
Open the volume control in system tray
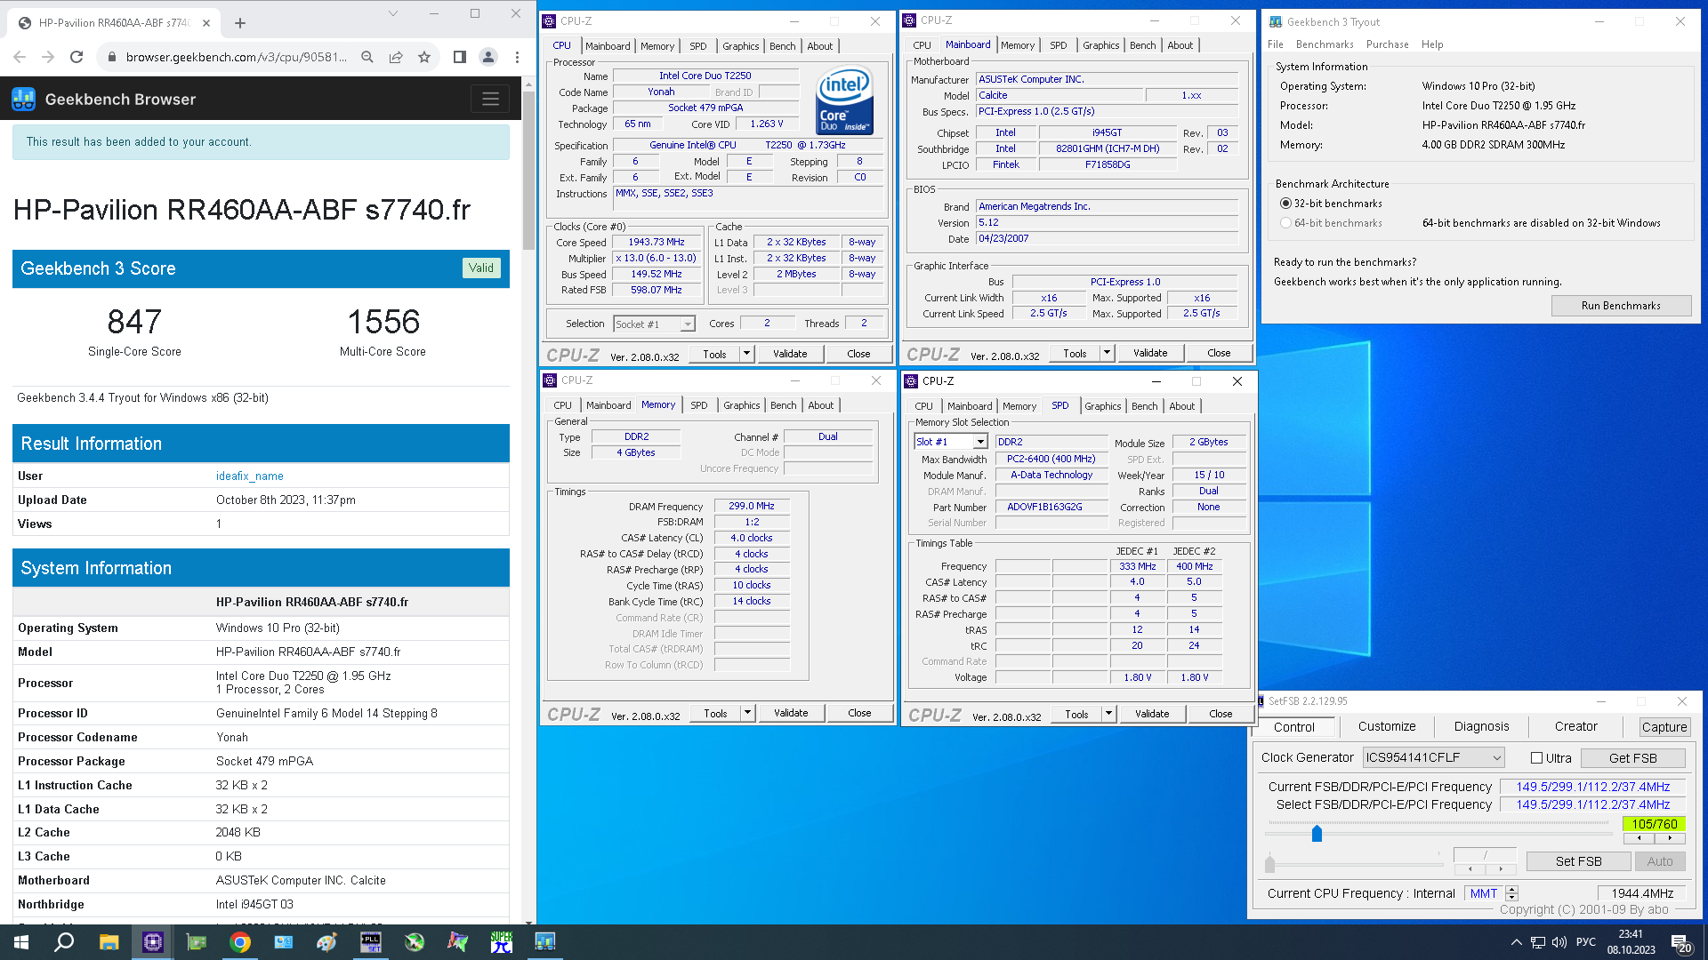point(1559,942)
